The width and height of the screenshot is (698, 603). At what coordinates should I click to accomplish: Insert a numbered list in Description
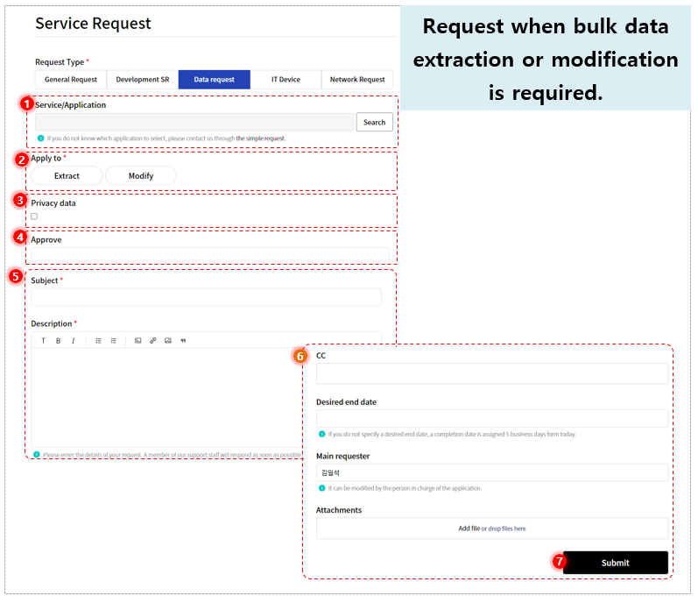point(114,341)
